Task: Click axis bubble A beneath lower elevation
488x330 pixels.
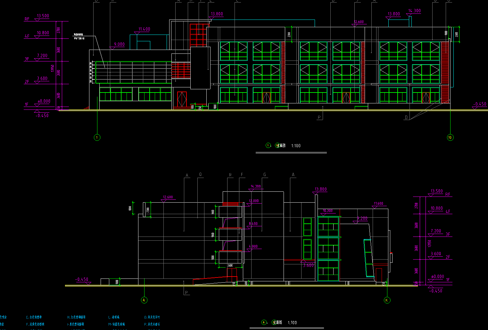Action: point(144,300)
